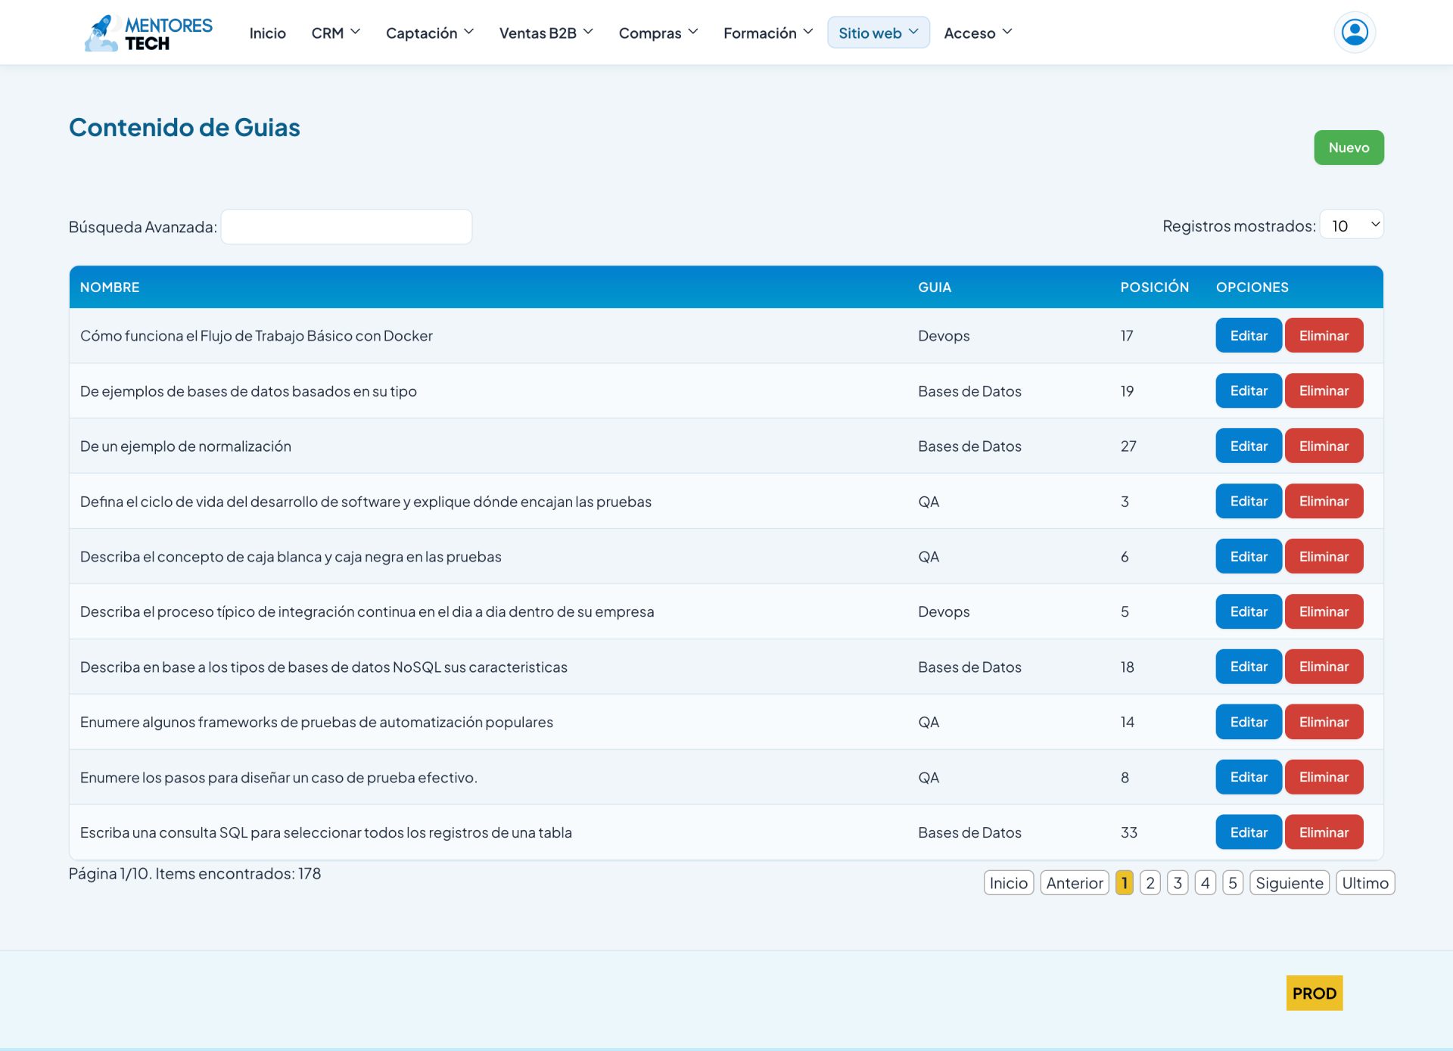Image resolution: width=1453 pixels, height=1051 pixels.
Task: Go to page 4
Action: click(1205, 883)
